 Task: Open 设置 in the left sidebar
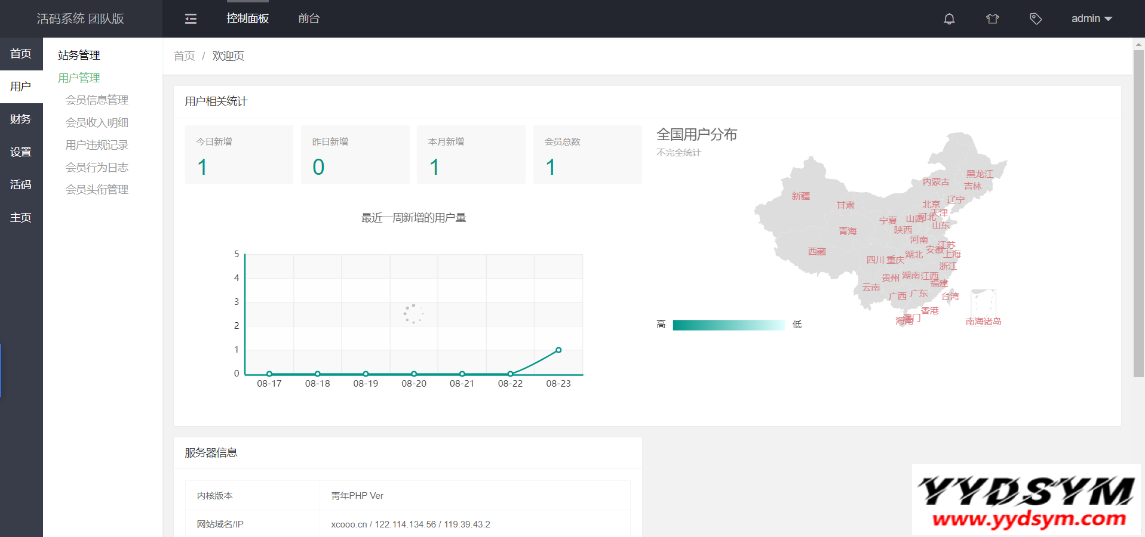point(21,152)
